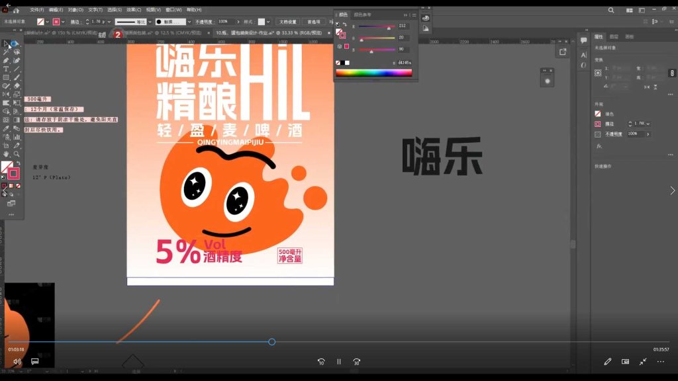Image resolution: width=678 pixels, height=381 pixels.
Task: Open the stroke weight dropdown
Action: click(x=111, y=21)
